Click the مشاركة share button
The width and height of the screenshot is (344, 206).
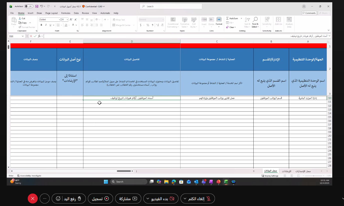coord(128,199)
